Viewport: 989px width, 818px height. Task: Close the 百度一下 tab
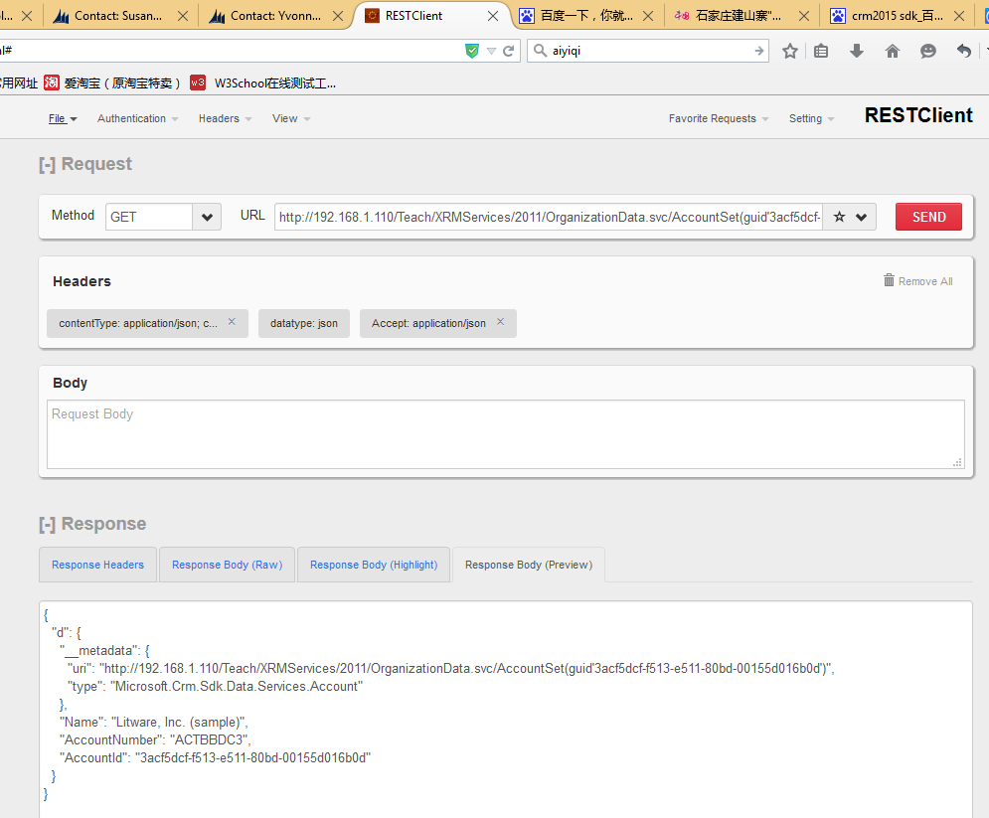(648, 16)
